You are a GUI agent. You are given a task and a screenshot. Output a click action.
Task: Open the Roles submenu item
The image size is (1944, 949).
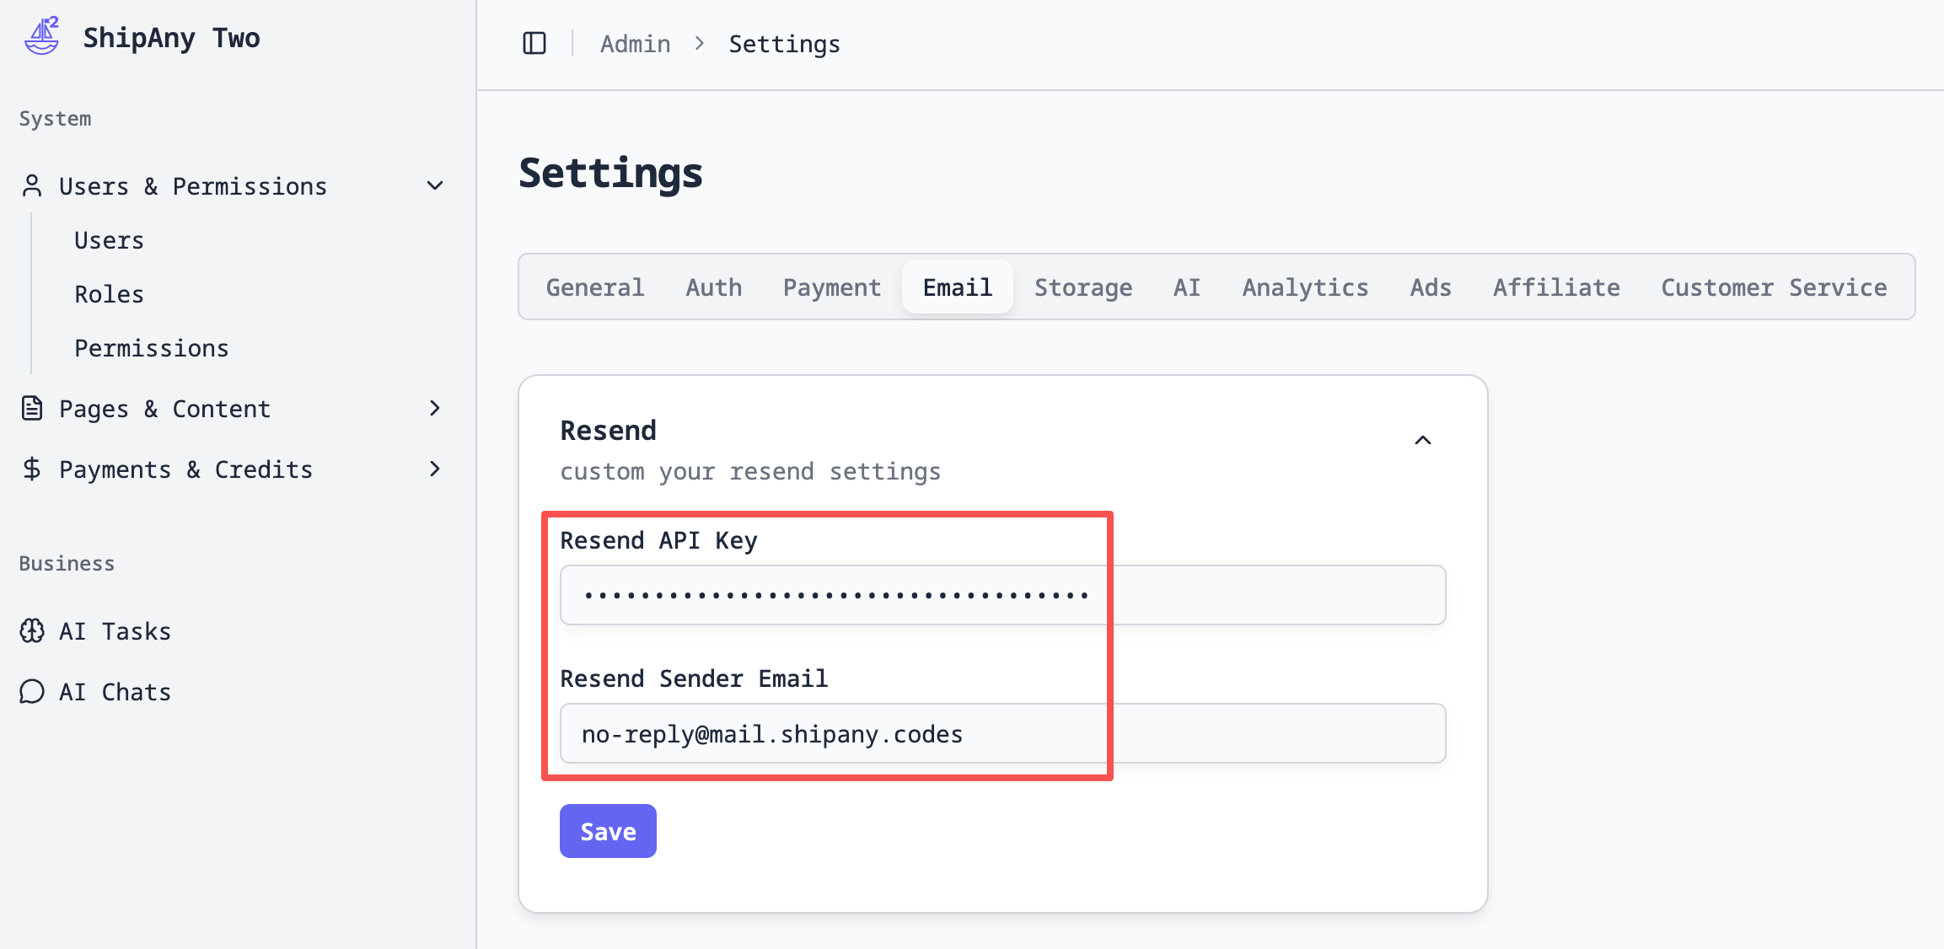(x=109, y=294)
